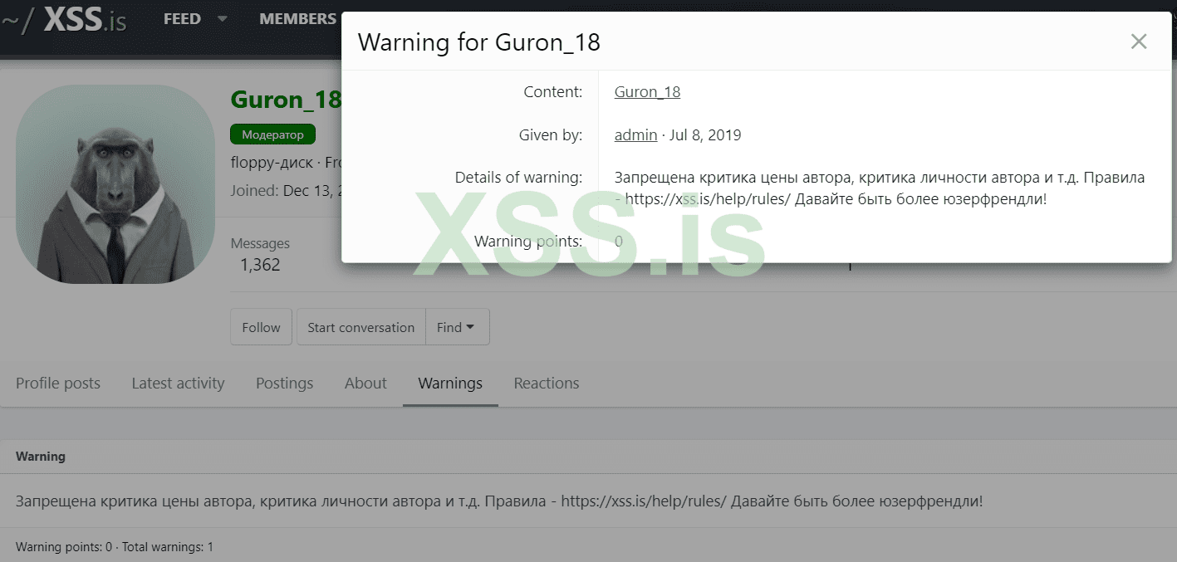Open the FEED navigation item

tap(182, 19)
